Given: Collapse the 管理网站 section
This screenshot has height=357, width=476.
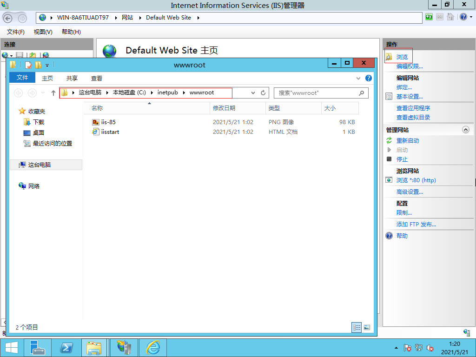Looking at the screenshot, I should tap(466, 130).
